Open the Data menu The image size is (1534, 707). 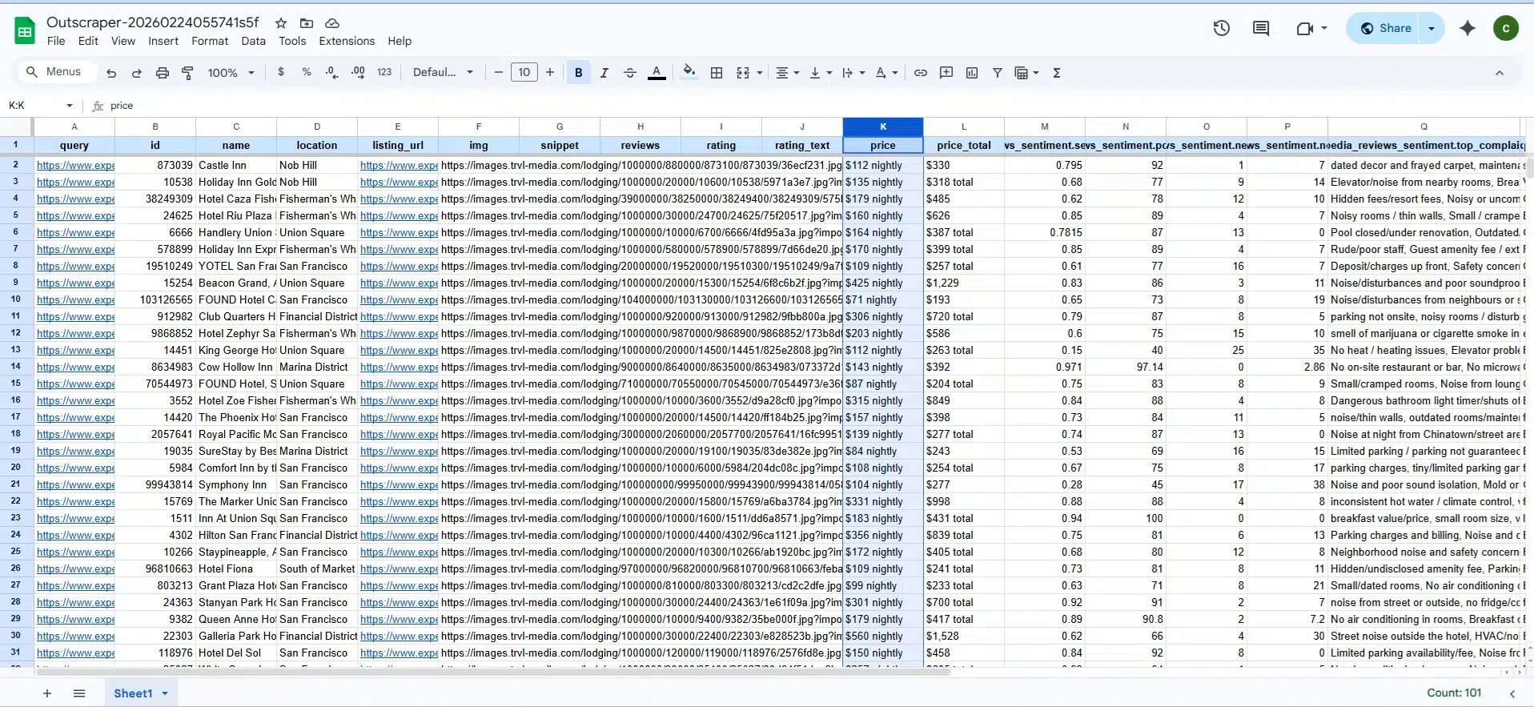coord(253,42)
